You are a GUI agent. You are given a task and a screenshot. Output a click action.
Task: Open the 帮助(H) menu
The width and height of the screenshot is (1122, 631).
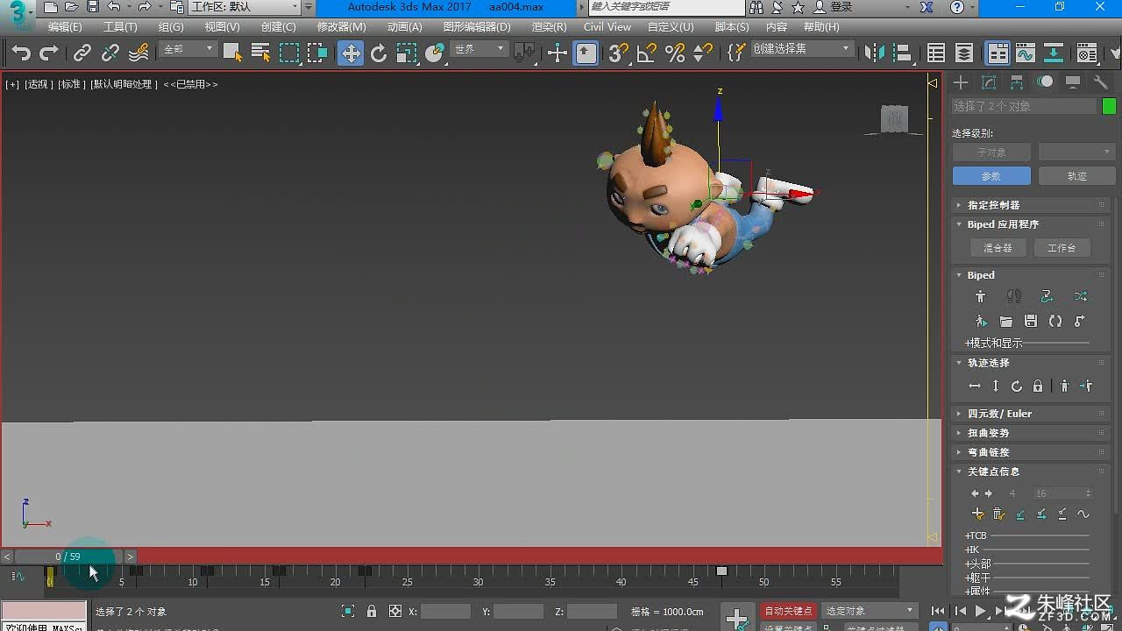(x=821, y=27)
